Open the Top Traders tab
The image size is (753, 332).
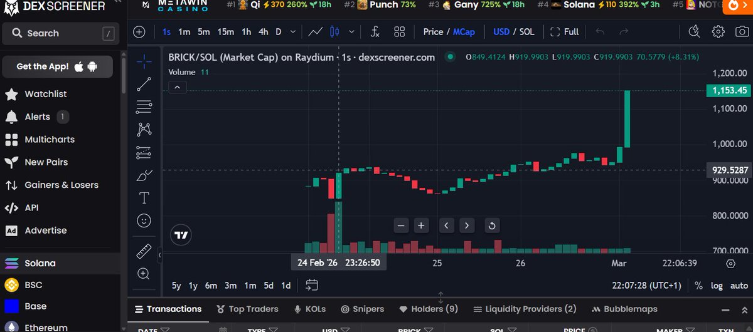[x=247, y=309]
